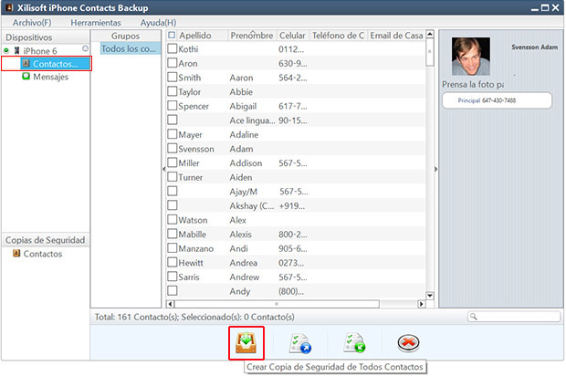Check the Taylor Abbie checkbox

click(173, 91)
